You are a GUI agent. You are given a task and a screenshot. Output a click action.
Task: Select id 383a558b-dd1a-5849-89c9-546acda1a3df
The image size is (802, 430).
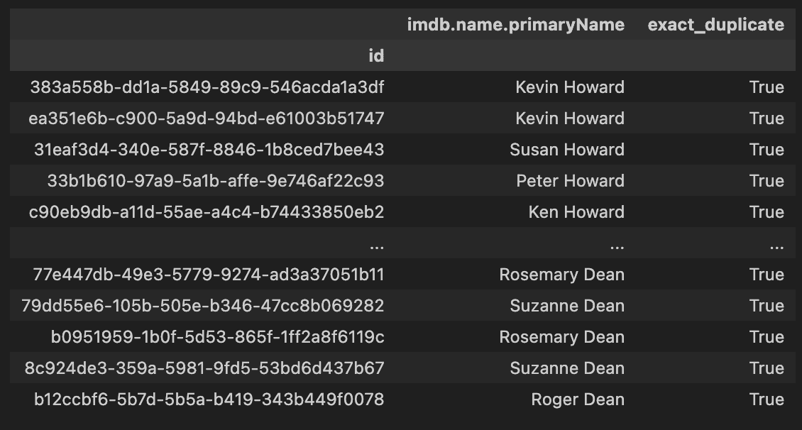[207, 87]
